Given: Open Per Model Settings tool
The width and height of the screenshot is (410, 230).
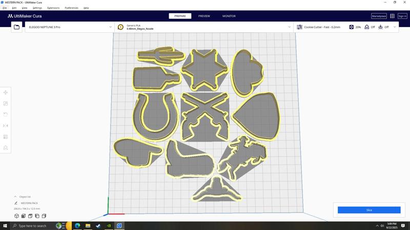Looking at the screenshot, I should tap(6, 137).
